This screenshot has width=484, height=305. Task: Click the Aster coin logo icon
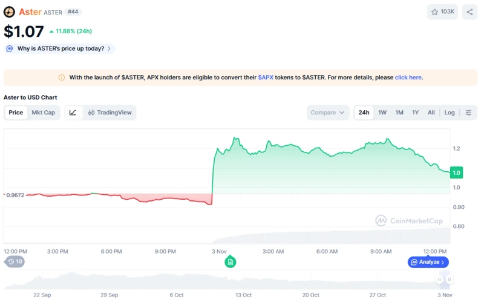point(9,12)
